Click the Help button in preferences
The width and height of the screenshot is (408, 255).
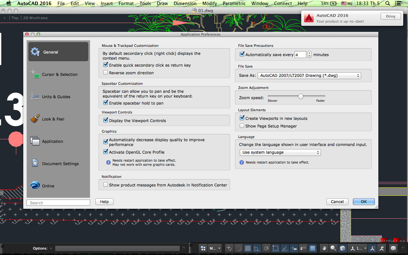(104, 201)
